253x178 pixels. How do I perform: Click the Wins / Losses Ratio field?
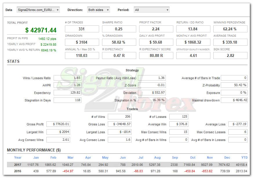point(67,78)
